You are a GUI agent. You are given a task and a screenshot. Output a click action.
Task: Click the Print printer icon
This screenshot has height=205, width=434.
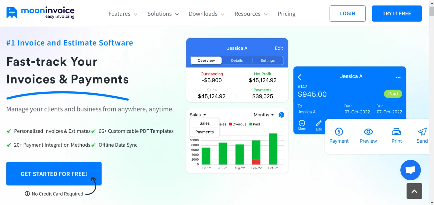click(396, 132)
